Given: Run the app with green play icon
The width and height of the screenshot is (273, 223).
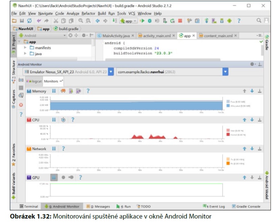Looking at the screenshot, I should pos(142,21).
